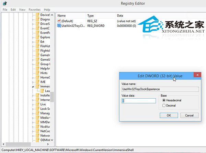Cancel the Edit DWORD dialog
Screen dimensions: 206x153
[189, 116]
